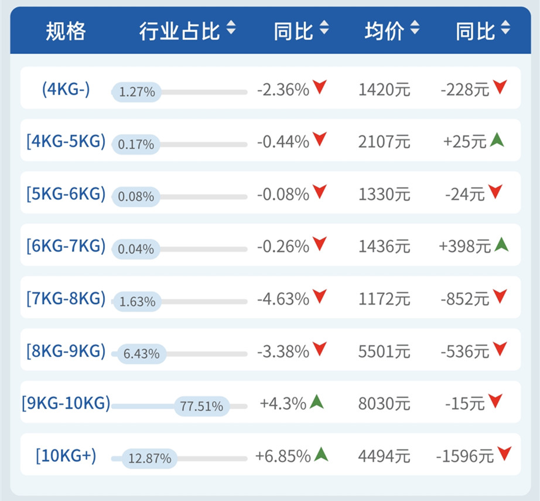The image size is (540, 501).
Task: Click green up arrow beside +6.85%
Action: [320, 454]
